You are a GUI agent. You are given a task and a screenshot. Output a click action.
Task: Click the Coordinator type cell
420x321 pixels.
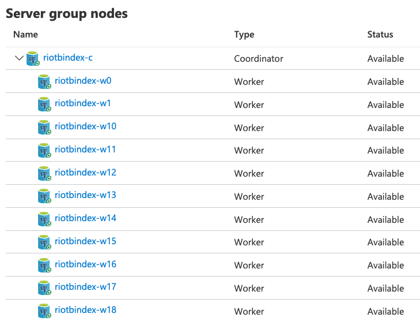pyautogui.click(x=259, y=58)
